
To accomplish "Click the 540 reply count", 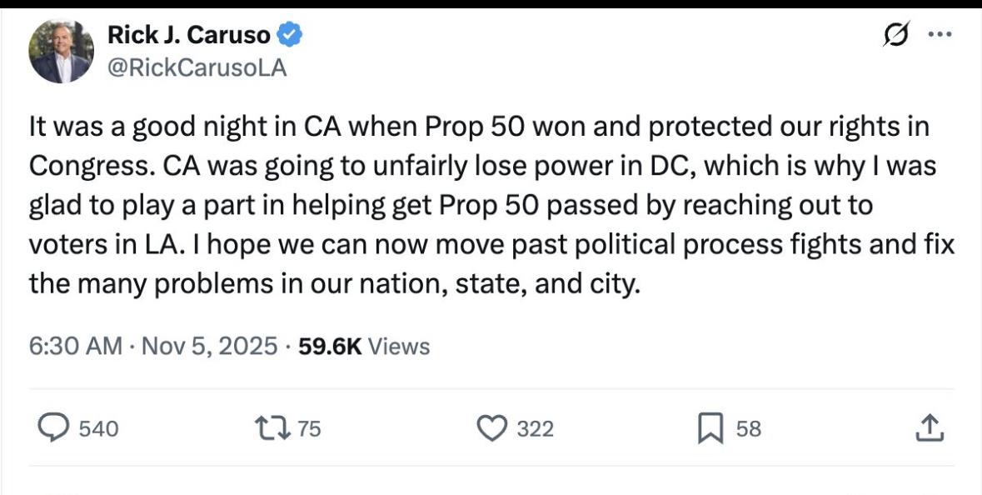I will pyautogui.click(x=98, y=429).
